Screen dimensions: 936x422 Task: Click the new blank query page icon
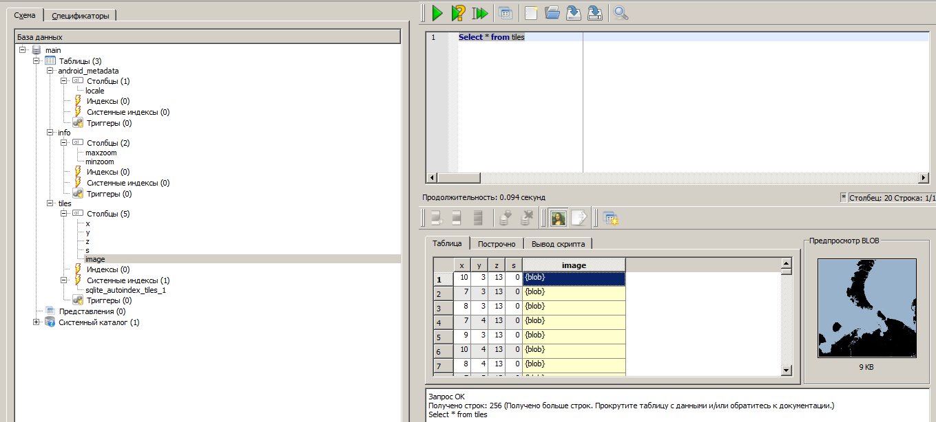530,13
